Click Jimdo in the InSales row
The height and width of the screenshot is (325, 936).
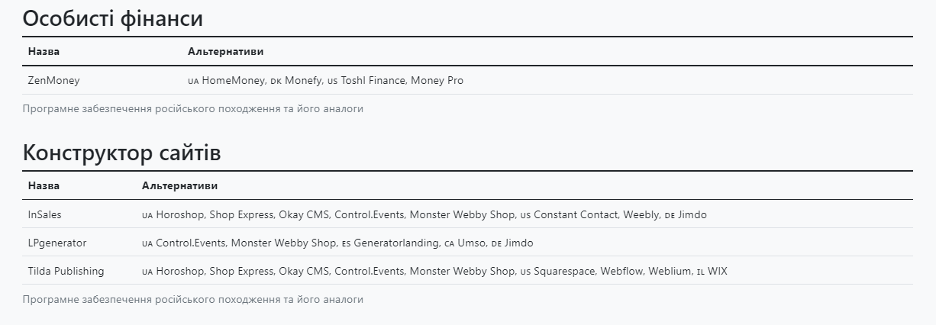[x=692, y=214]
